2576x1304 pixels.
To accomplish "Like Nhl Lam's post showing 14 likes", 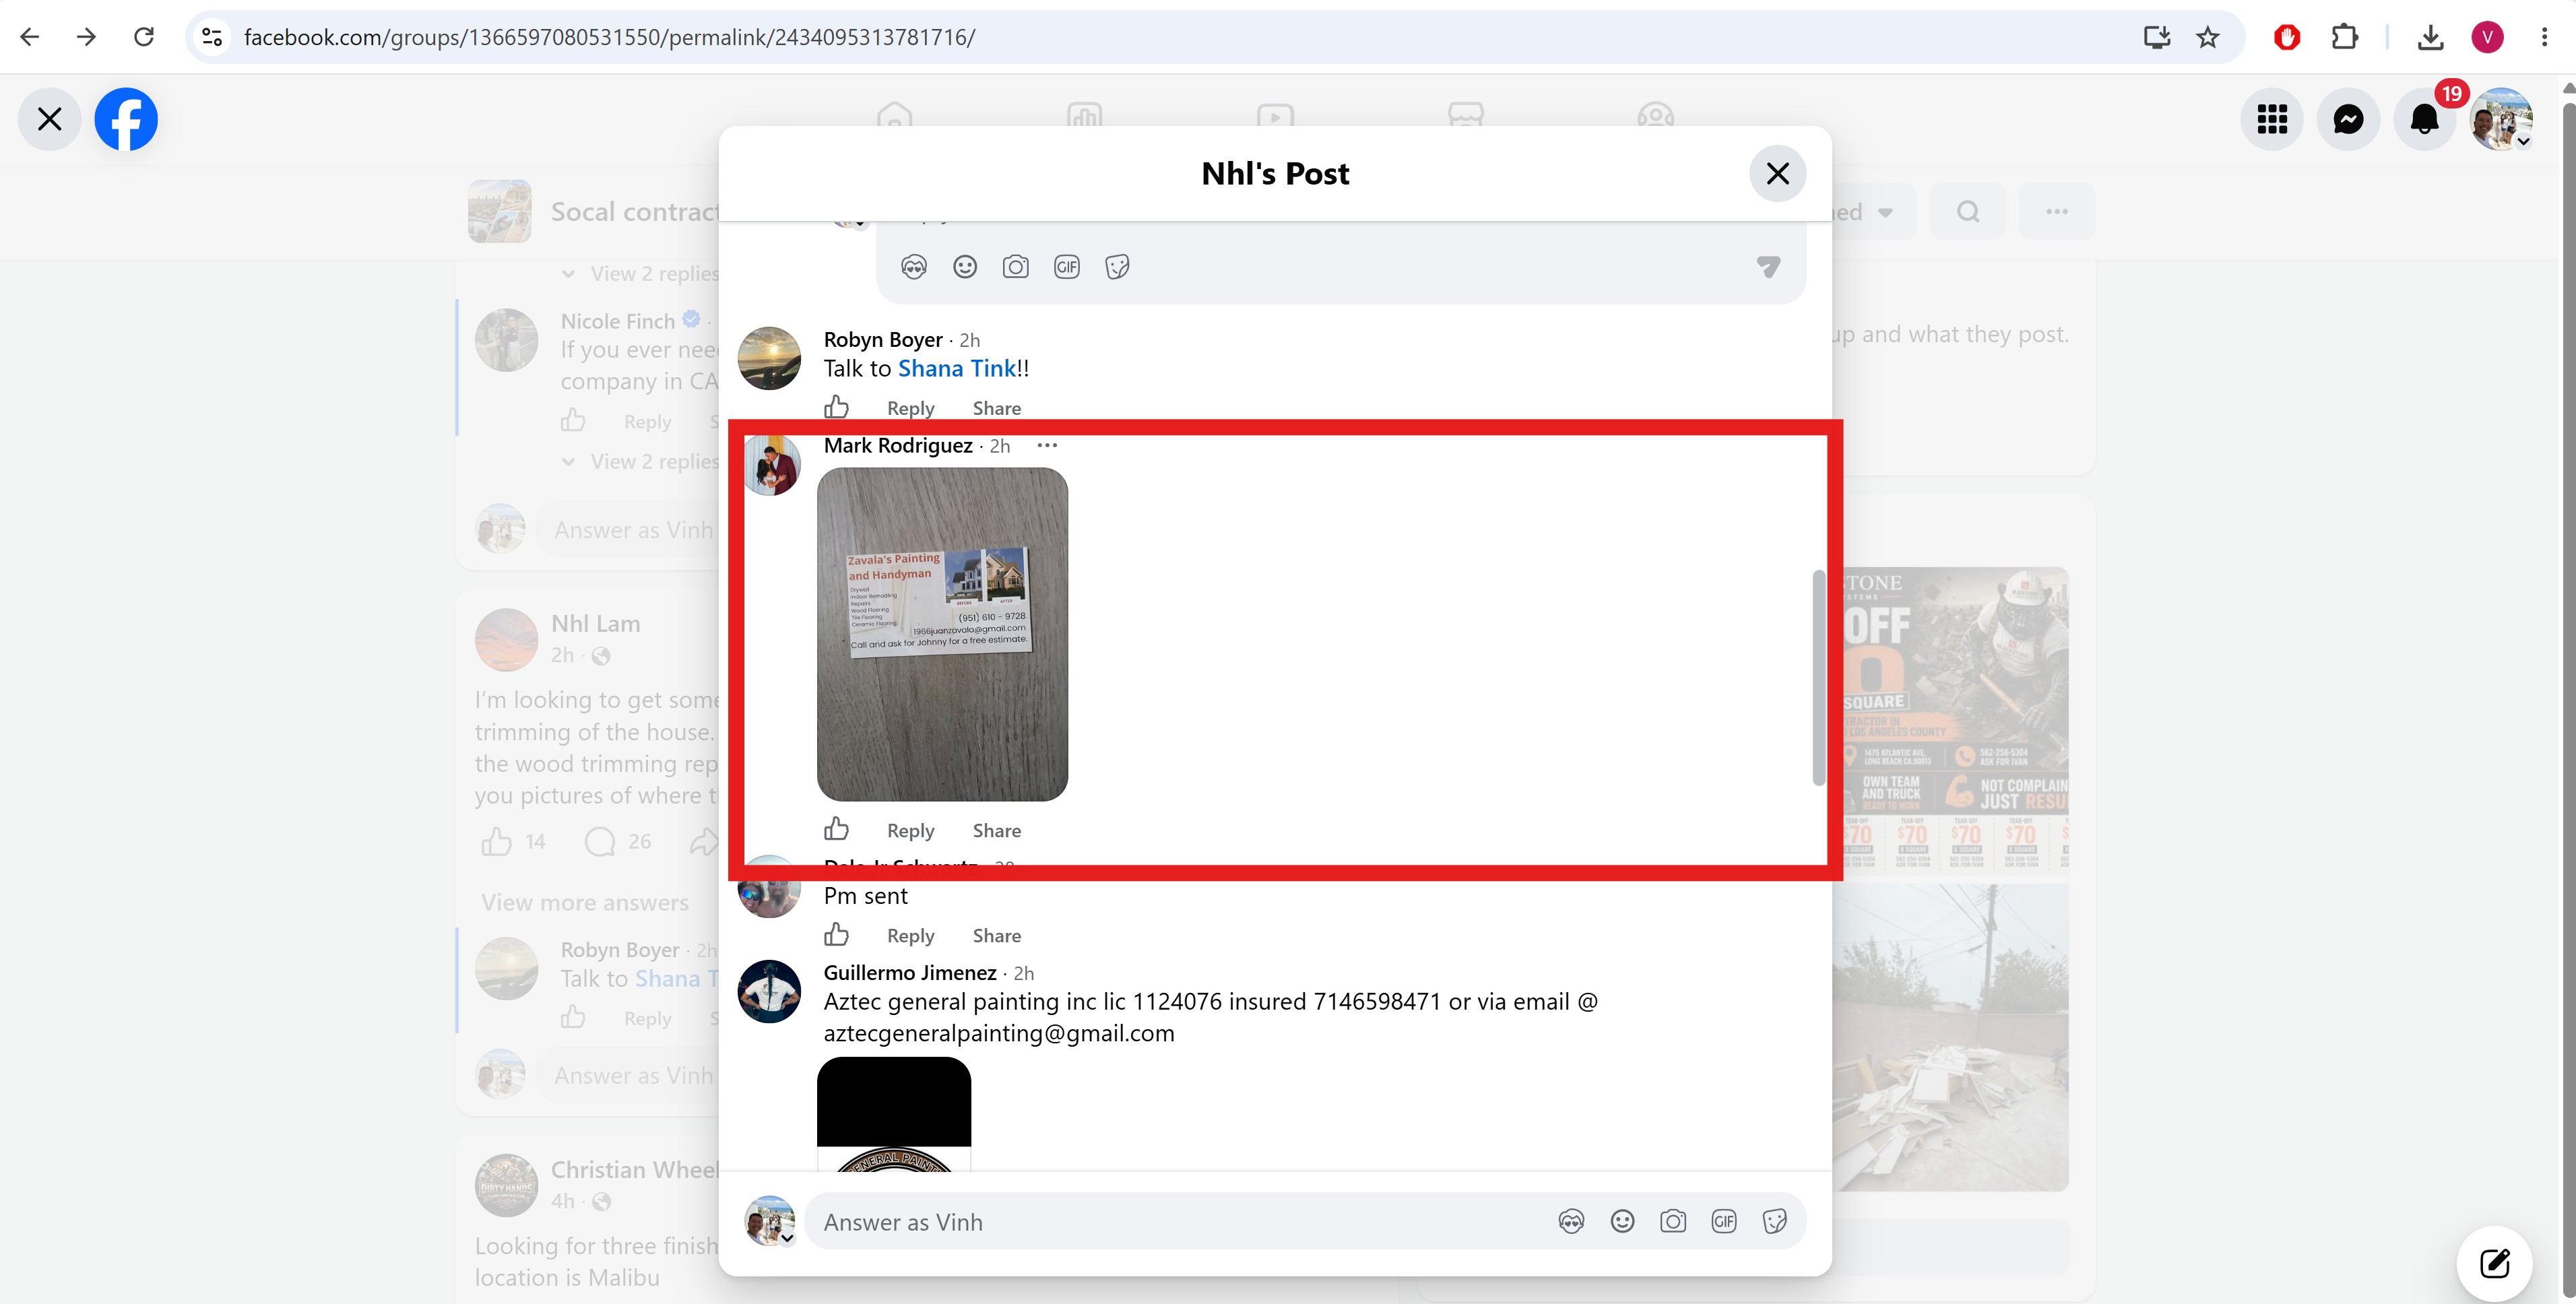I will point(496,841).
